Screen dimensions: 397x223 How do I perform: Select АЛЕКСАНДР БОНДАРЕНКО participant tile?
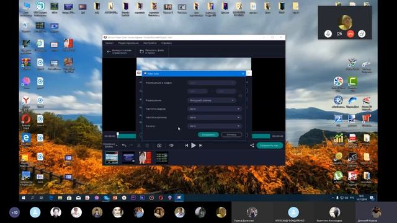[293, 212]
